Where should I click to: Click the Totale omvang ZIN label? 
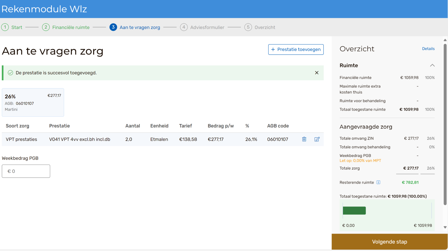357,139
